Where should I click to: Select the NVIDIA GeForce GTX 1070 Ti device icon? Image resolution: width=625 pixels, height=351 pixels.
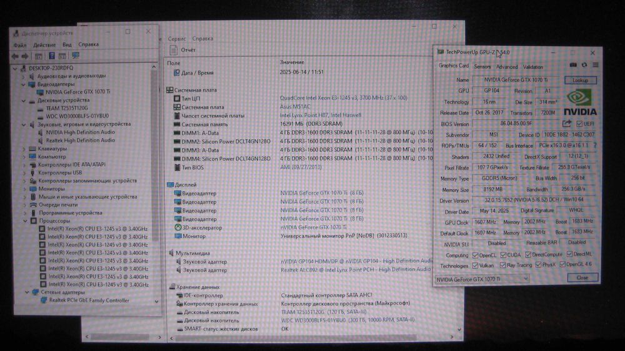coord(40,92)
